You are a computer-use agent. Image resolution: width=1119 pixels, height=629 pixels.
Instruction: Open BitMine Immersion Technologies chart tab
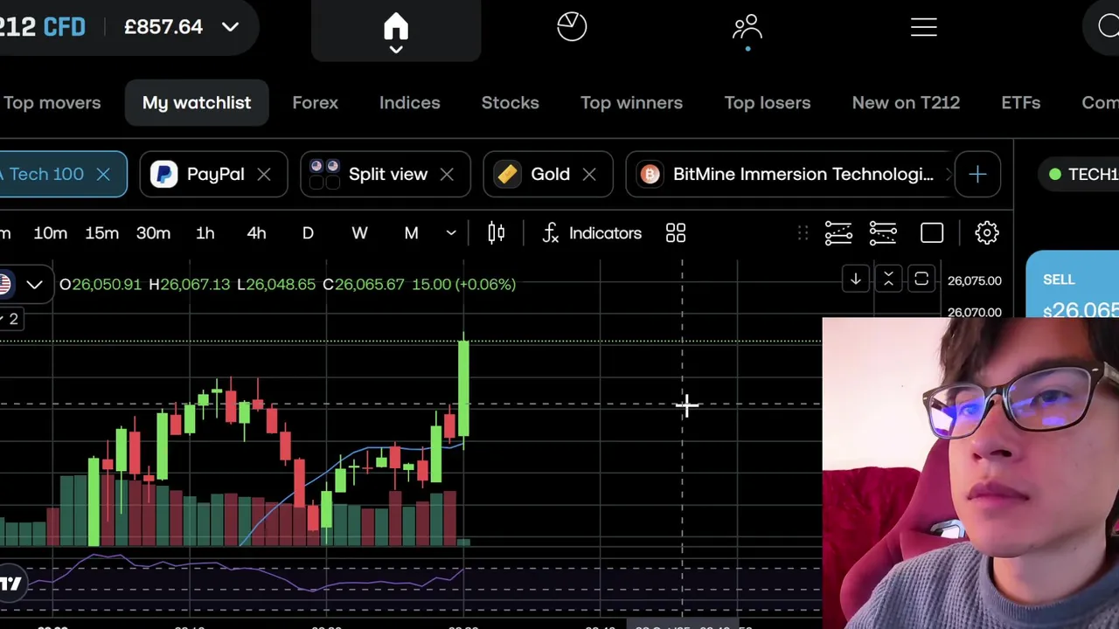point(789,174)
